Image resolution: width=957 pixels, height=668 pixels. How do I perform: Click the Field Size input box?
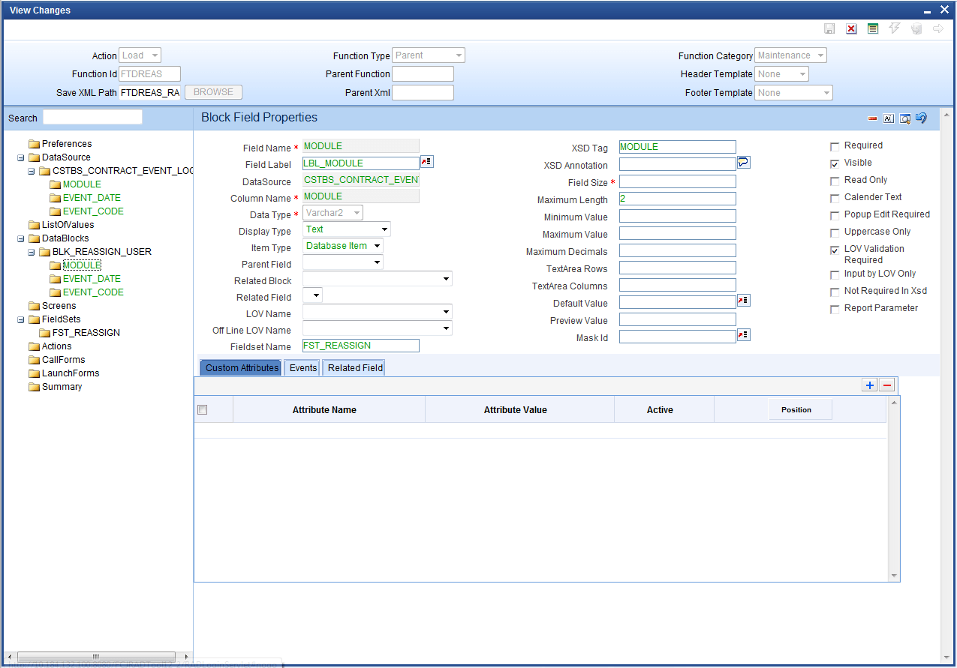point(677,182)
